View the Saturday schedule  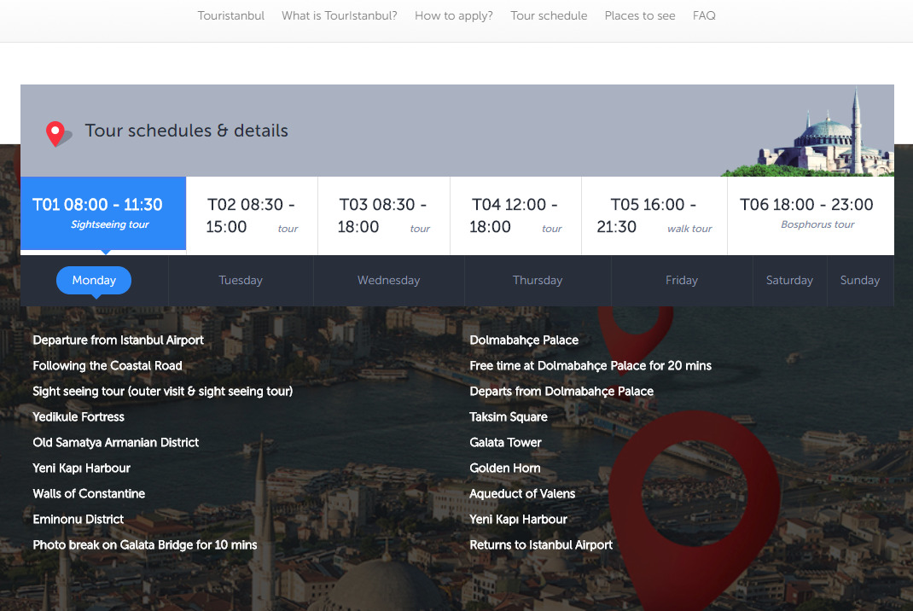point(789,280)
